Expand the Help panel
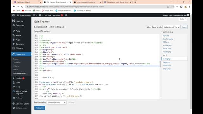203x114 pixels. (183, 19)
